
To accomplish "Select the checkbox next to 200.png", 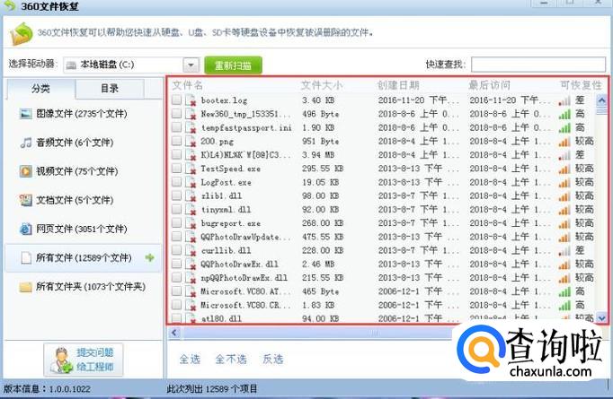I will 177,141.
